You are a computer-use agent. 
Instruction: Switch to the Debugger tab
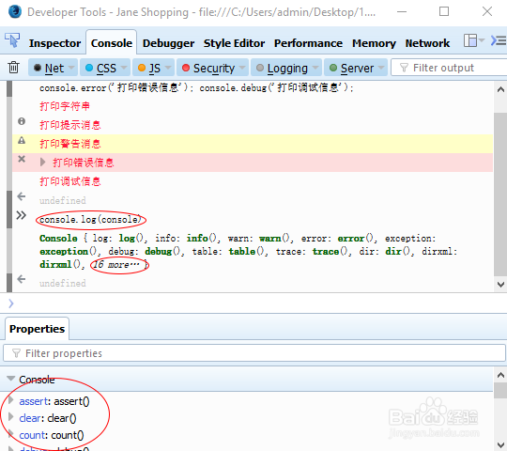click(x=168, y=43)
